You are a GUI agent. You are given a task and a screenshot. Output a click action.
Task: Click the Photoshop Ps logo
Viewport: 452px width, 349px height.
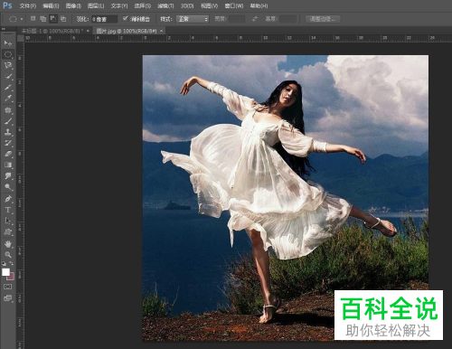[7, 5]
